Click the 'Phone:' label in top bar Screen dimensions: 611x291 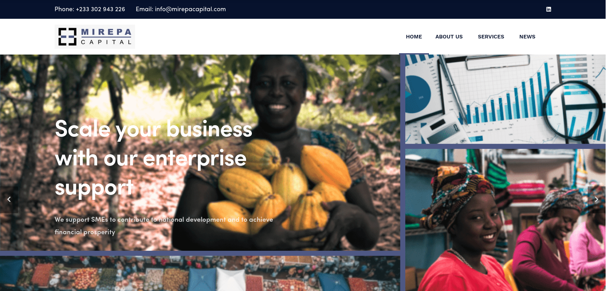click(64, 9)
